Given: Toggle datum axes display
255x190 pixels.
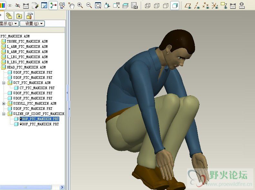Looking at the screenshot, I should [x=197, y=5].
